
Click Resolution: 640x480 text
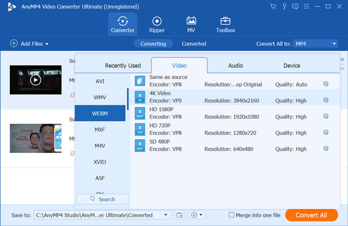click(x=229, y=150)
